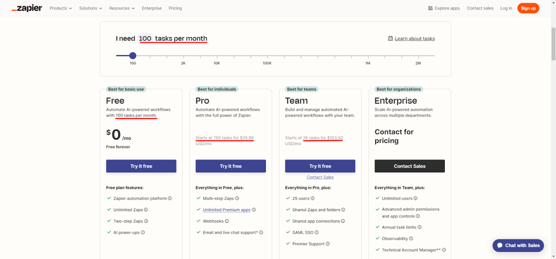This screenshot has height=259, width=556.
Task: Click the Explore apps grid icon
Action: click(430, 8)
